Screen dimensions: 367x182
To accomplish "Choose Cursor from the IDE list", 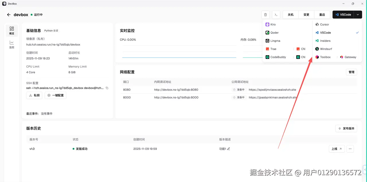I will click(x=325, y=25).
